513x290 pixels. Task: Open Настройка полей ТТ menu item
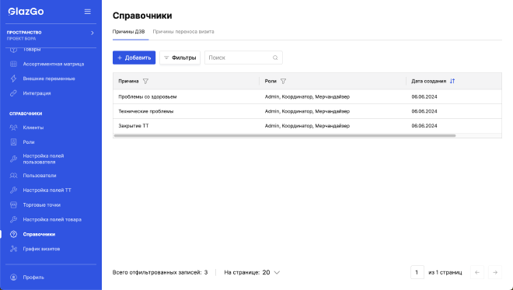pyautogui.click(x=47, y=190)
